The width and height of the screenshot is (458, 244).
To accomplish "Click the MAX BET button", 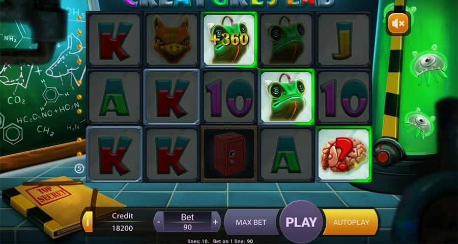I will [251, 222].
